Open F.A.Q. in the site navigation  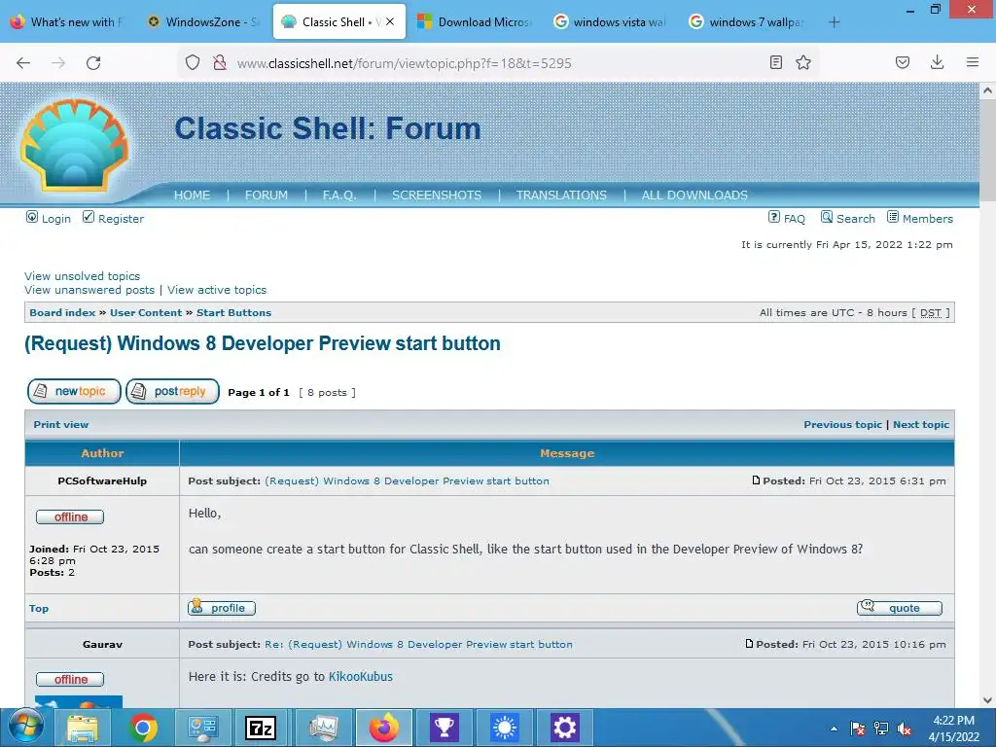click(339, 195)
